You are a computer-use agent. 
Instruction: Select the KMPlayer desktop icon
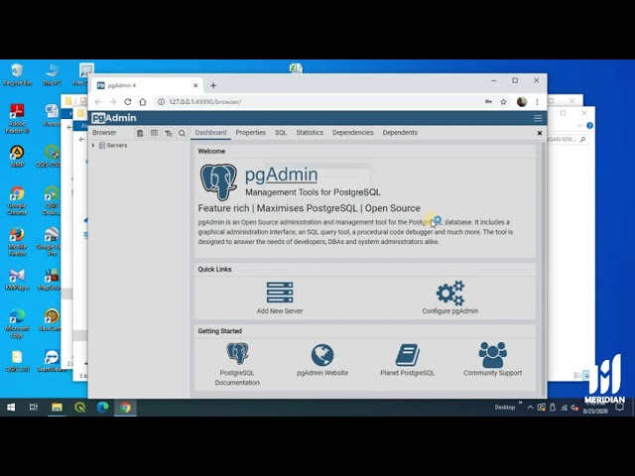pyautogui.click(x=17, y=280)
